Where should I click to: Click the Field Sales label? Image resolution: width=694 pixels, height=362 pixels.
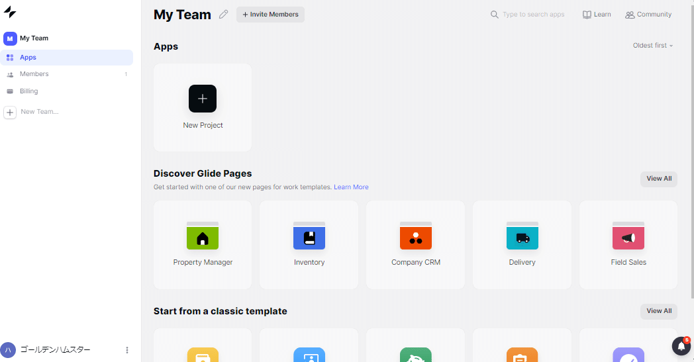[x=628, y=263]
